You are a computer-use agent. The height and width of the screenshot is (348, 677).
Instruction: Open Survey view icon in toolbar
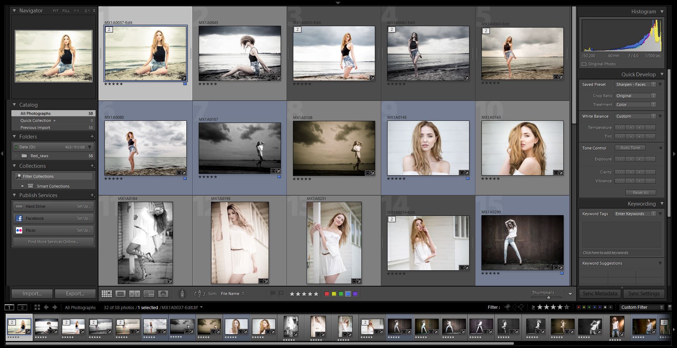pyautogui.click(x=149, y=294)
